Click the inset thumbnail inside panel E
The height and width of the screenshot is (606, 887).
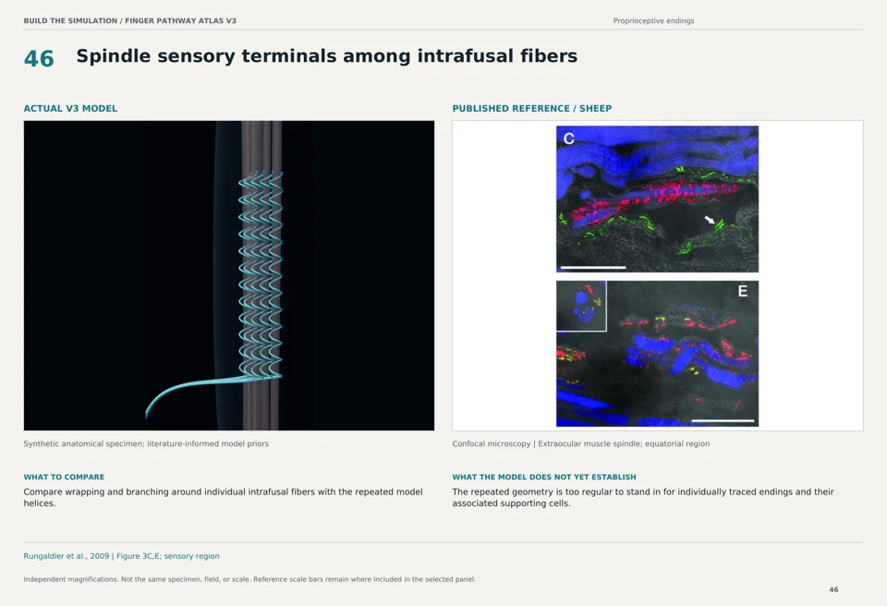(581, 306)
